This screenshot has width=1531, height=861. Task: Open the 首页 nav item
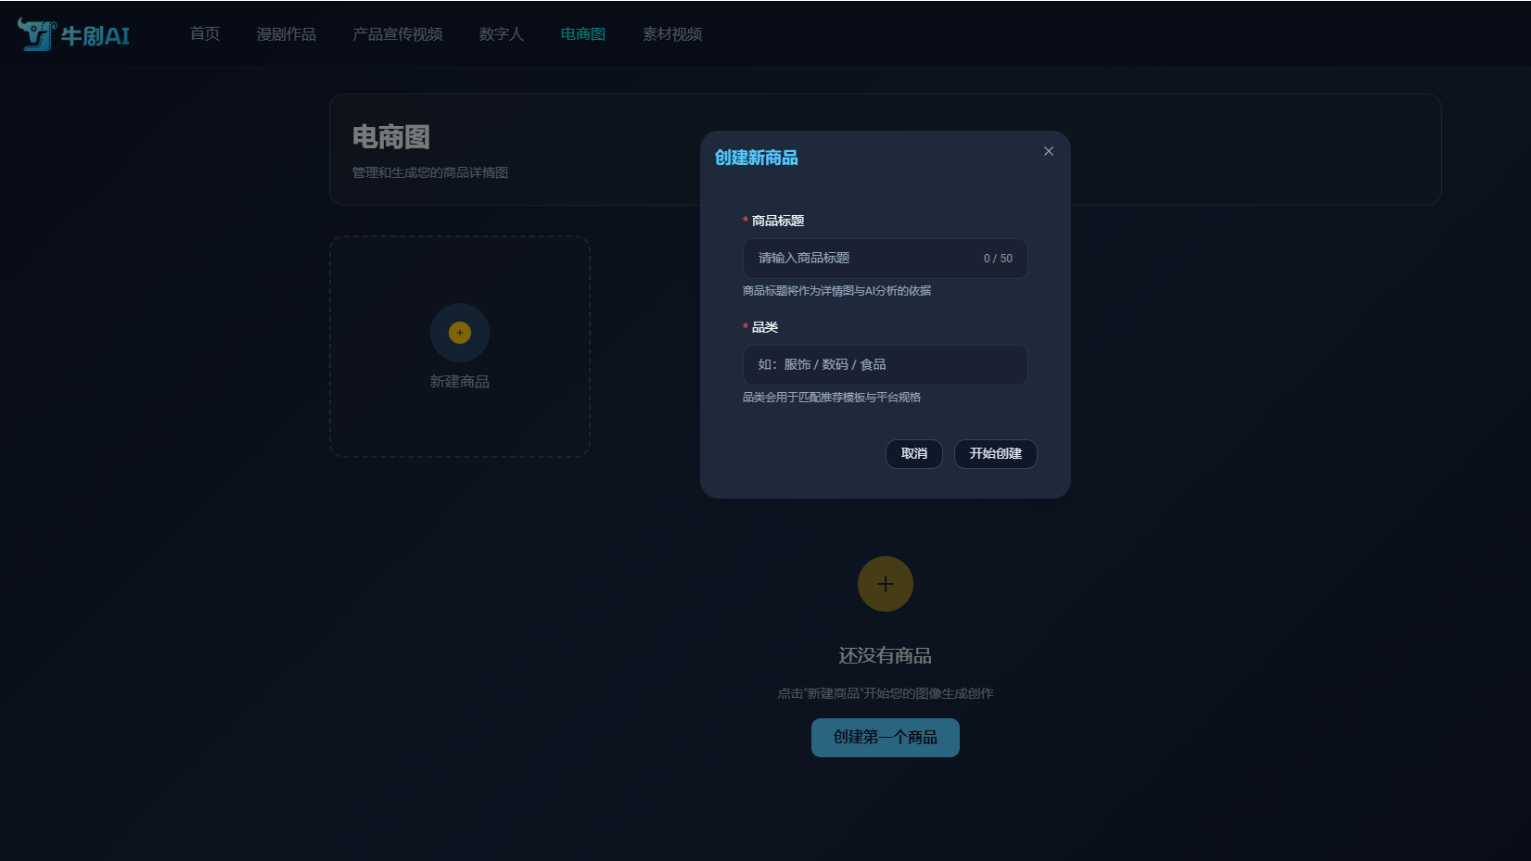click(205, 34)
